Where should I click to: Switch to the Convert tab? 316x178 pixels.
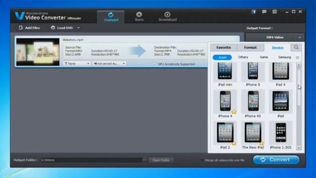111,17
